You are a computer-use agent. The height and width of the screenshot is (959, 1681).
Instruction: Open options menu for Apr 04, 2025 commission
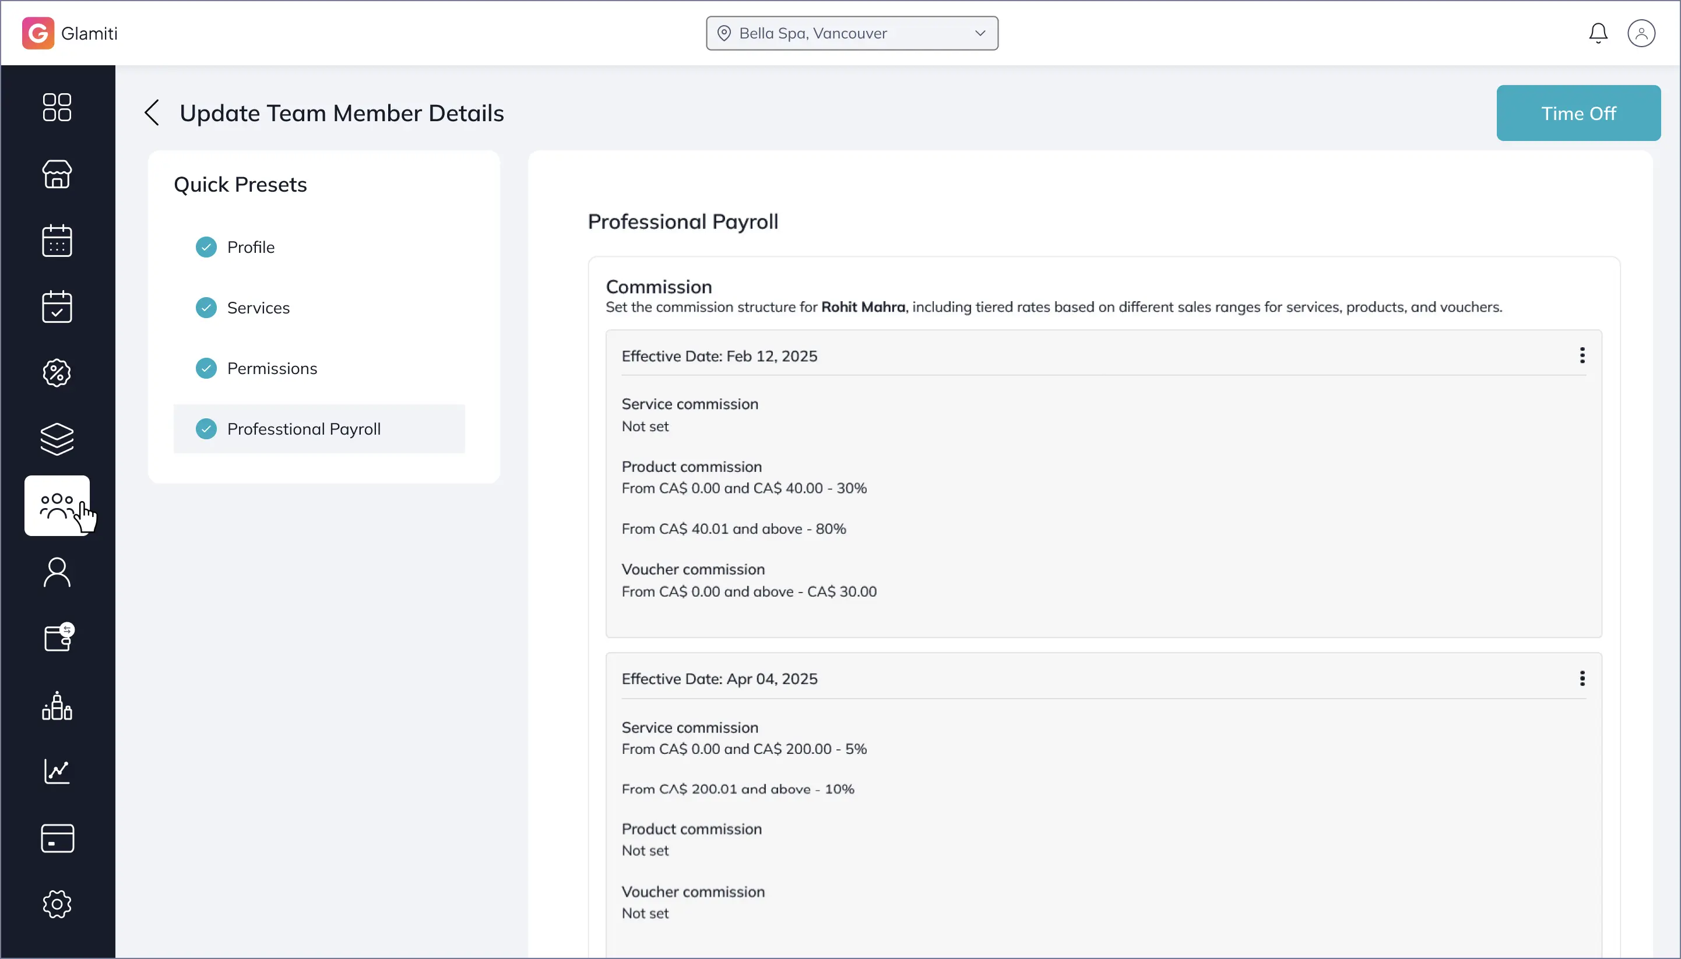pos(1581,678)
